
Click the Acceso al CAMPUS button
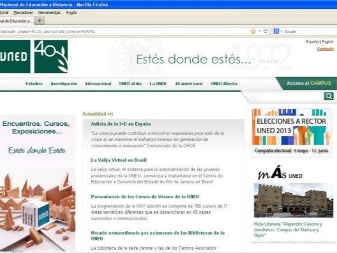308,83
